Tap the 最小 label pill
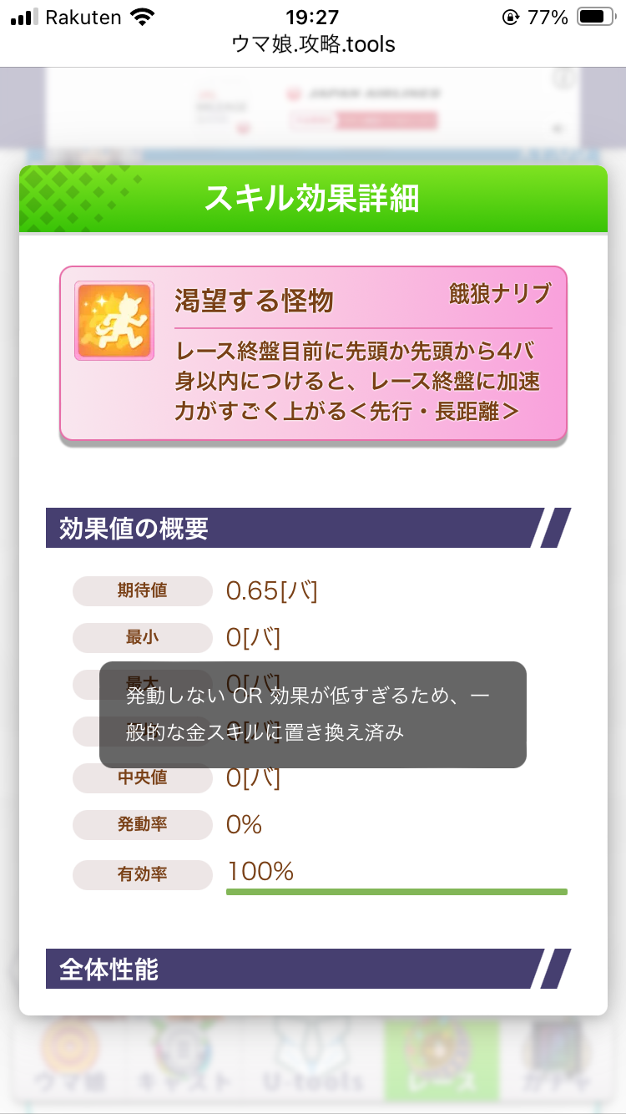 coord(143,637)
